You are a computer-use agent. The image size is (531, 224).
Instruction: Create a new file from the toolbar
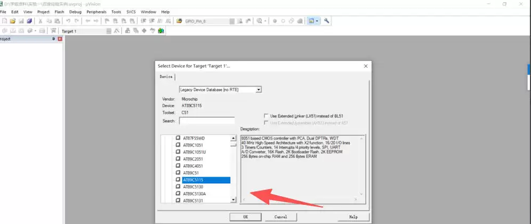pyautogui.click(x=4, y=21)
